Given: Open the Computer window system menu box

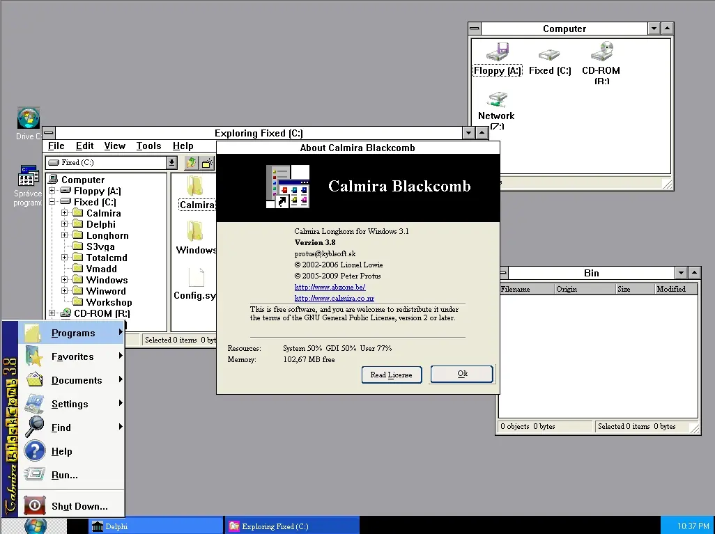Looking at the screenshot, I should tap(475, 29).
